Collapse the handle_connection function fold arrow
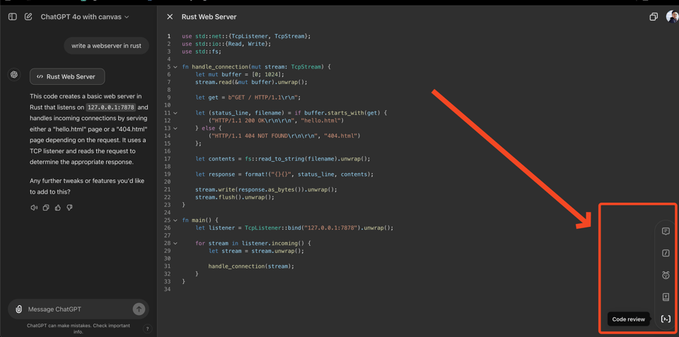The image size is (679, 337). (x=175, y=67)
